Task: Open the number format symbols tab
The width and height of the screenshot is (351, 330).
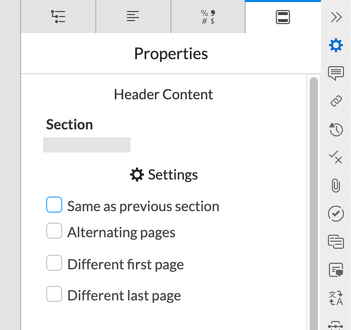Action: (208, 17)
